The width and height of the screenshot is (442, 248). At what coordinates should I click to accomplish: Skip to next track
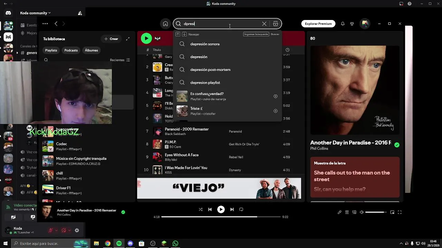point(232,209)
